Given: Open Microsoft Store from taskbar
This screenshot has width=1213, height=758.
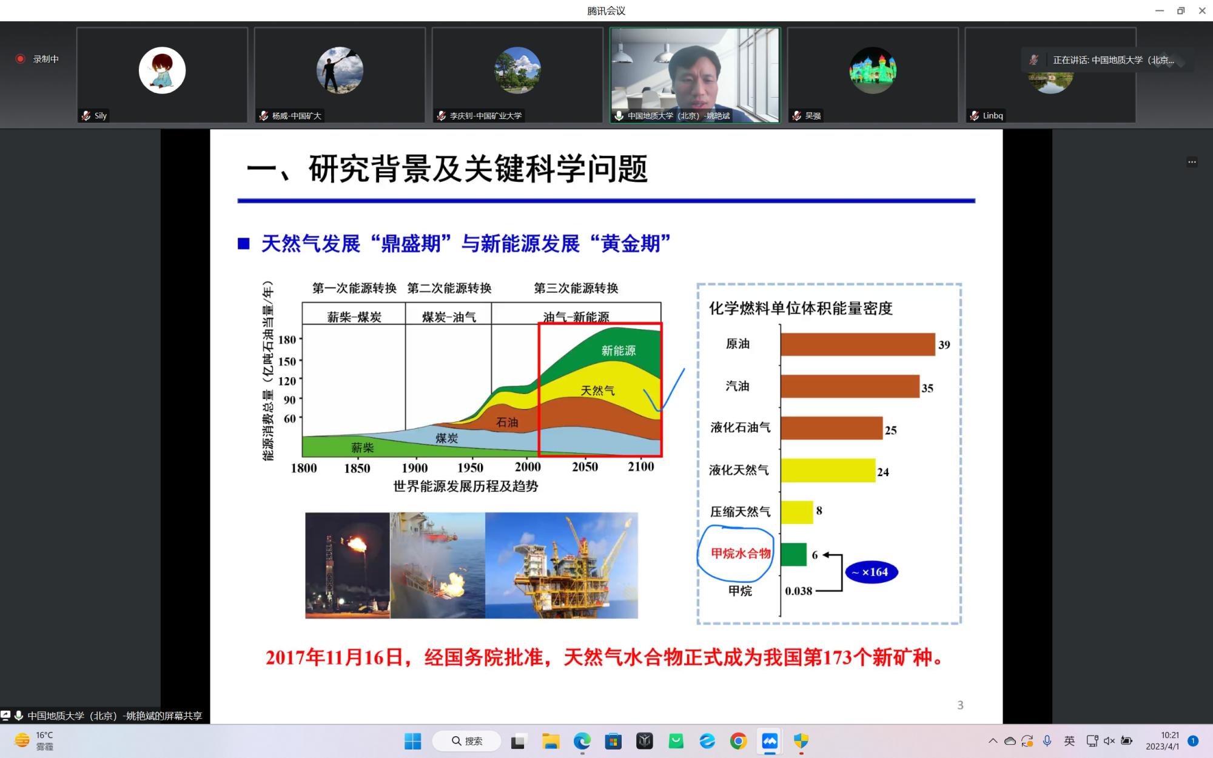Looking at the screenshot, I should coord(613,741).
